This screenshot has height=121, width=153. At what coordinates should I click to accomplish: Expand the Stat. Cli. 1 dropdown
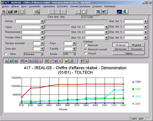coord(106,27)
